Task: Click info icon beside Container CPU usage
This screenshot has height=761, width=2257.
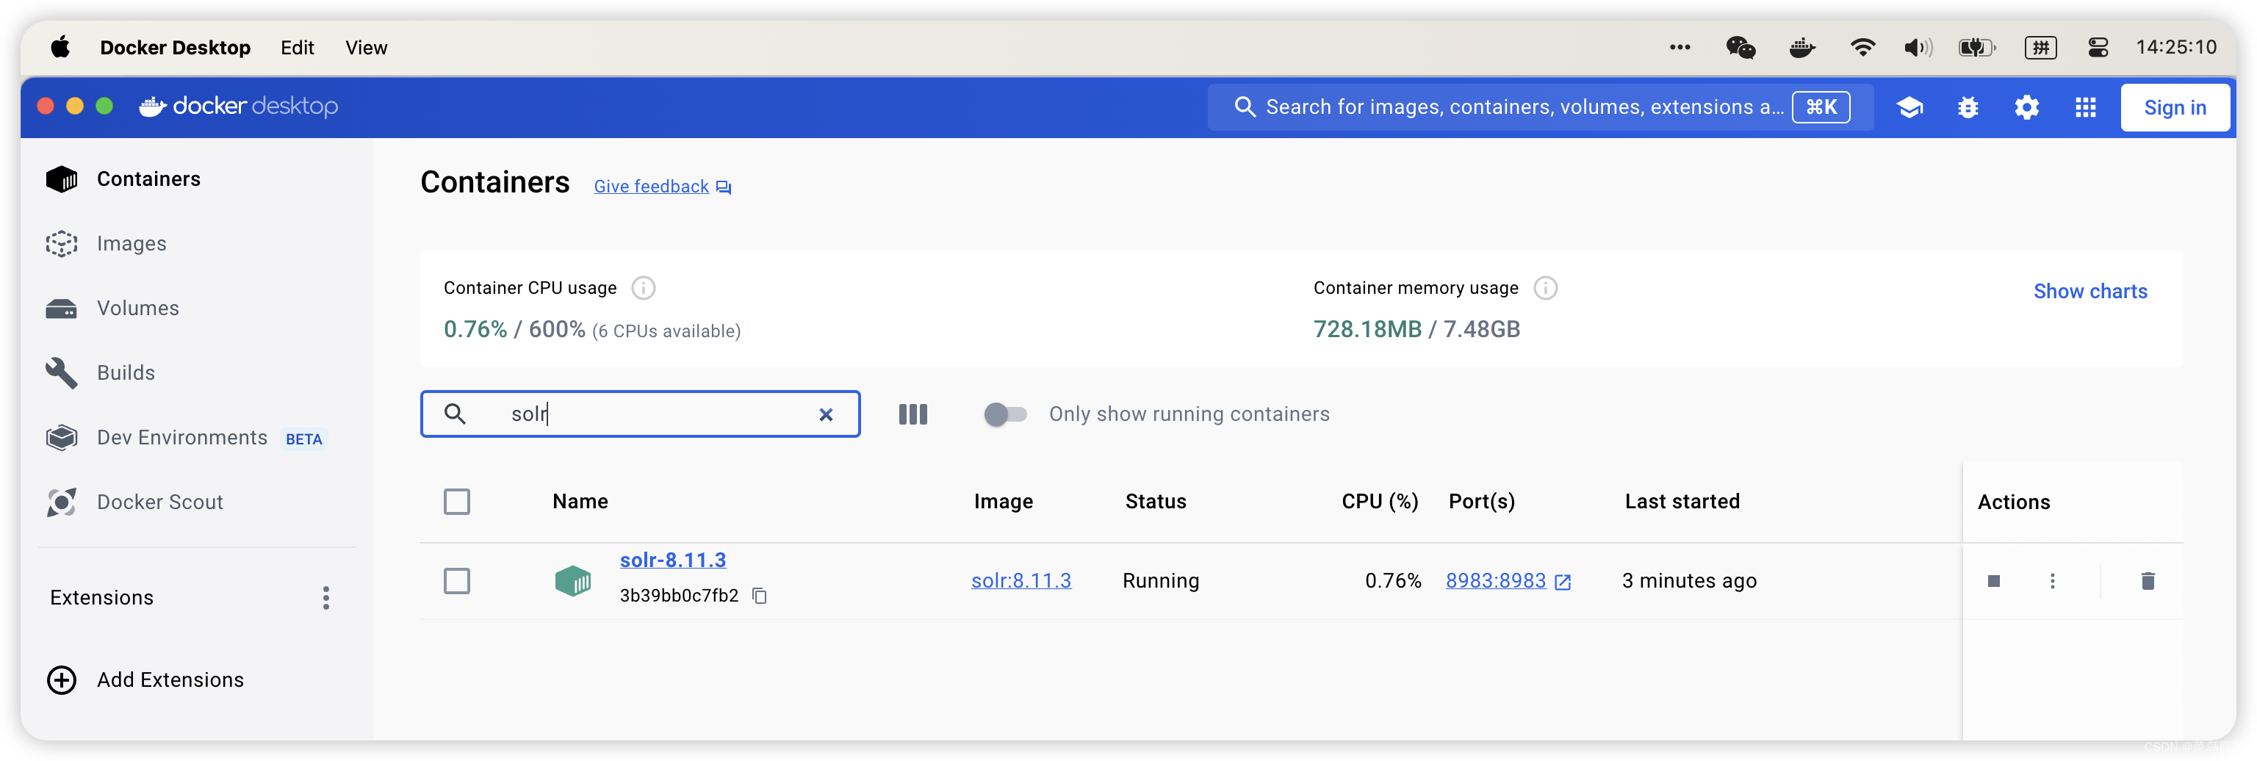Action: (643, 288)
